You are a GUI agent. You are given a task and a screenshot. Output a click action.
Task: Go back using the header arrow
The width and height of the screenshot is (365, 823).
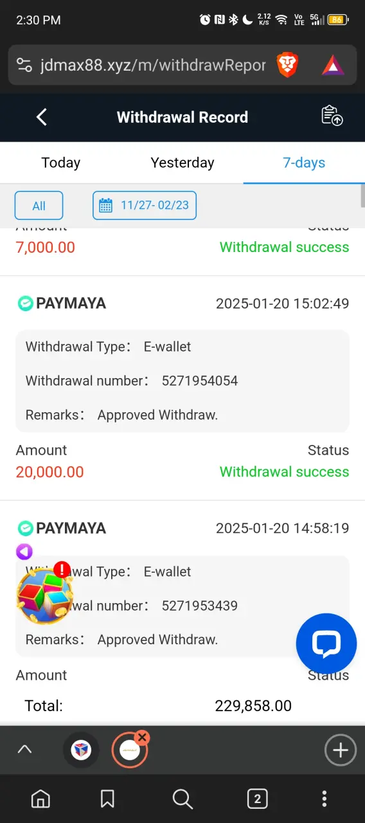pyautogui.click(x=42, y=117)
